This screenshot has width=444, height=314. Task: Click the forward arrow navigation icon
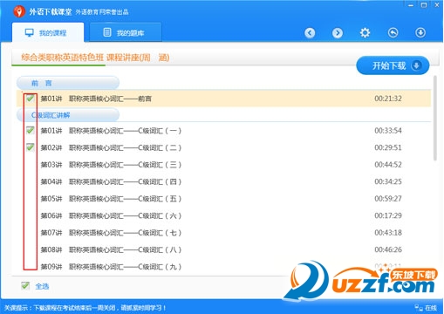pyautogui.click(x=338, y=33)
